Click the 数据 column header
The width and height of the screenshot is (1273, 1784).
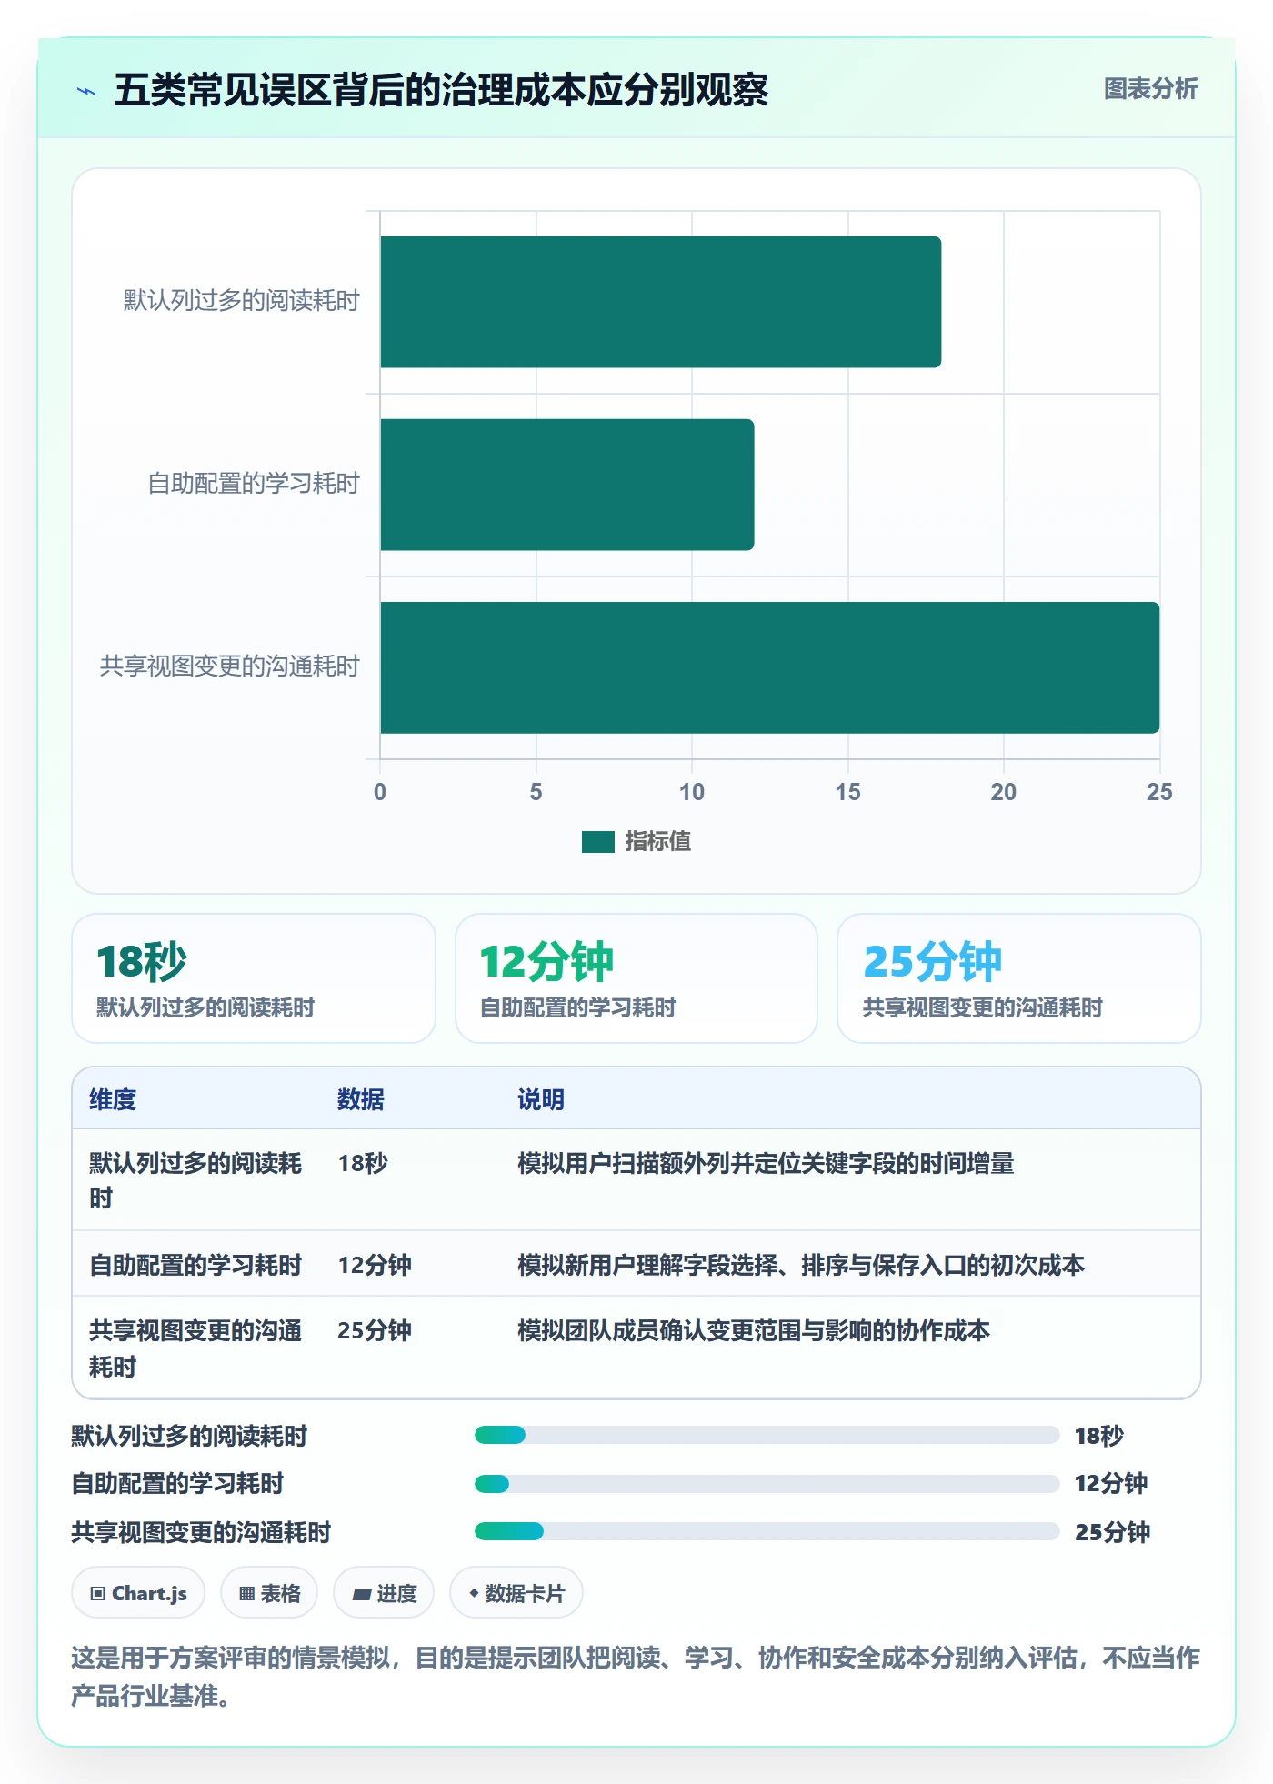360,1099
